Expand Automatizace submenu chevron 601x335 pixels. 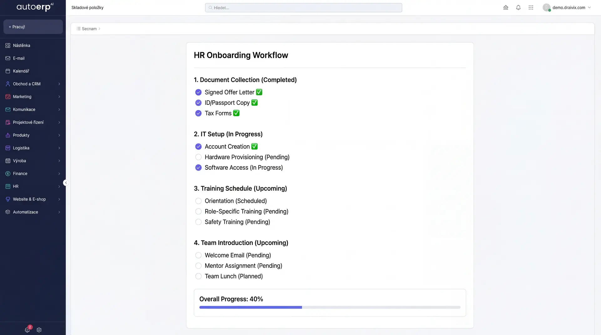click(59, 212)
